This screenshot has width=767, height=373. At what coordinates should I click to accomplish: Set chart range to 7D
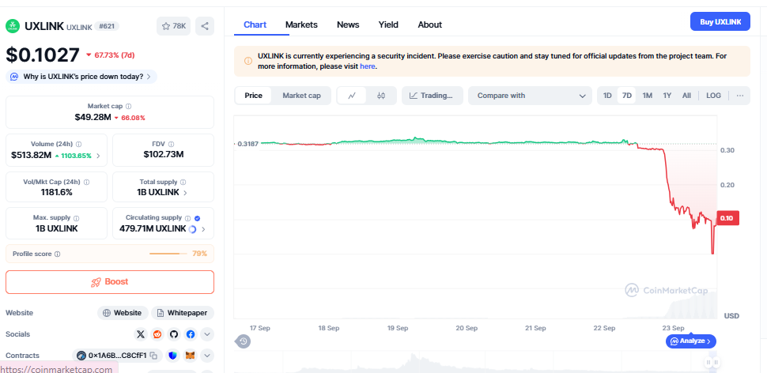pyautogui.click(x=626, y=96)
